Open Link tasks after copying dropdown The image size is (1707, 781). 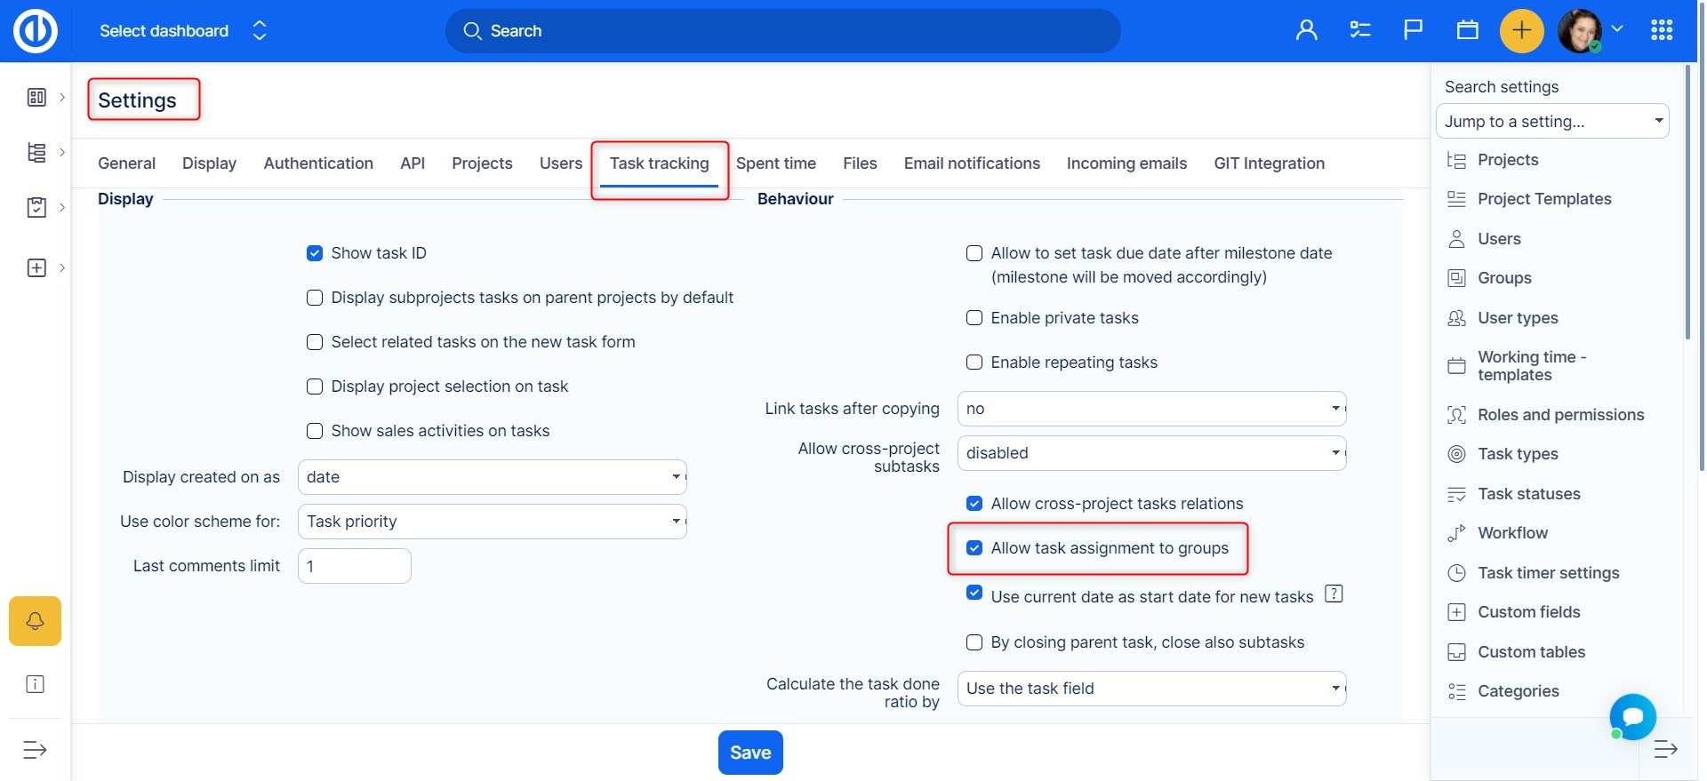pyautogui.click(x=1151, y=409)
